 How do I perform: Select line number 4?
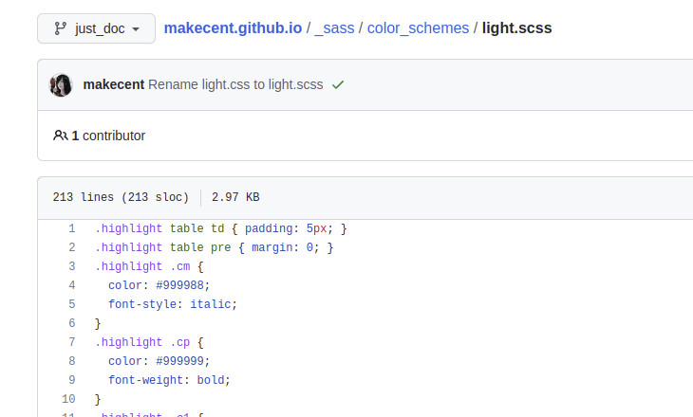pos(72,285)
